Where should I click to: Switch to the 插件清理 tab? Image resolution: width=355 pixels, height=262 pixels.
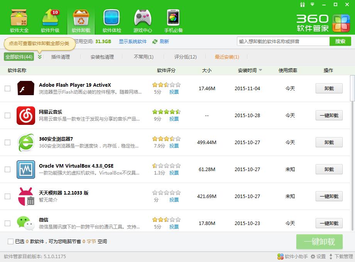(x=61, y=57)
